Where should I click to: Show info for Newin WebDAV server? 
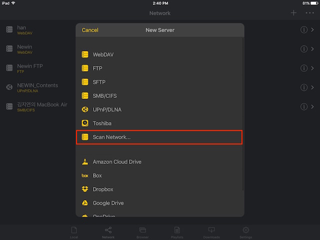303,49
